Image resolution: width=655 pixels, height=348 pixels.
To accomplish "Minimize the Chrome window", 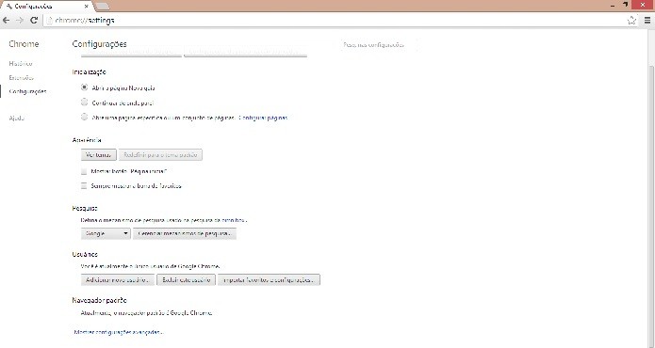I will 613,6.
